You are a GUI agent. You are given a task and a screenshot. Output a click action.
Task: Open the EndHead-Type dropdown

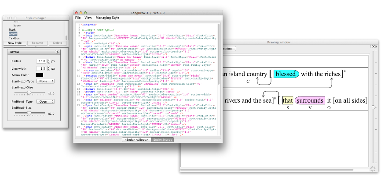pyautogui.click(x=46, y=101)
